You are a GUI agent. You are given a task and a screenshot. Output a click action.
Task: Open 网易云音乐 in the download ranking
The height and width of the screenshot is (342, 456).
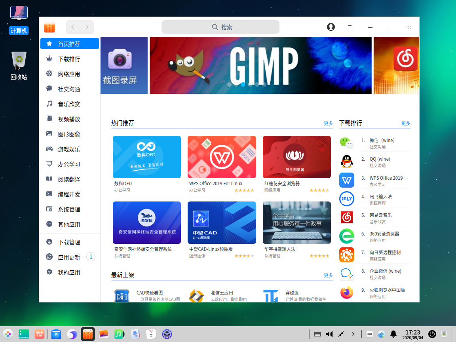375,218
